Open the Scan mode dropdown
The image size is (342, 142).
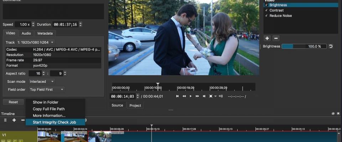(42, 82)
